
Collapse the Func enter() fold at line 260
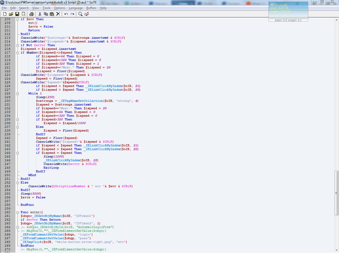pyautogui.click(x=18, y=212)
